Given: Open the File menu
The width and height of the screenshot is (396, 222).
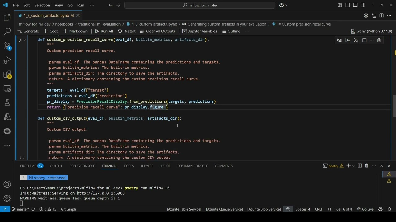Looking at the screenshot, I should coord(15,5).
